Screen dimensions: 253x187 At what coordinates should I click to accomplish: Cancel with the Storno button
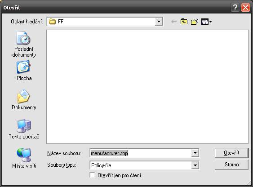coord(231,165)
